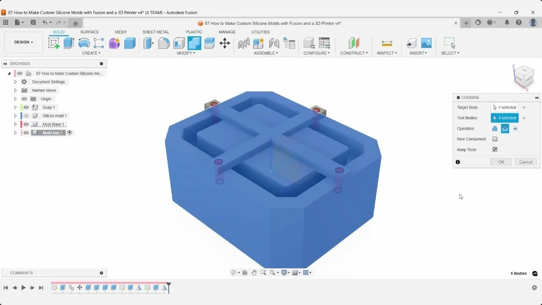The image size is (542, 305).
Task: Select the Joint tool icon
Action: [x=274, y=43]
